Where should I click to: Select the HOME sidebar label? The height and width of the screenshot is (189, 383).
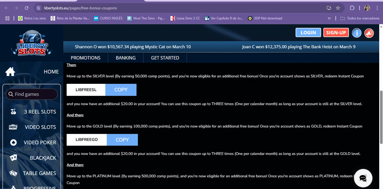pyautogui.click(x=51, y=72)
